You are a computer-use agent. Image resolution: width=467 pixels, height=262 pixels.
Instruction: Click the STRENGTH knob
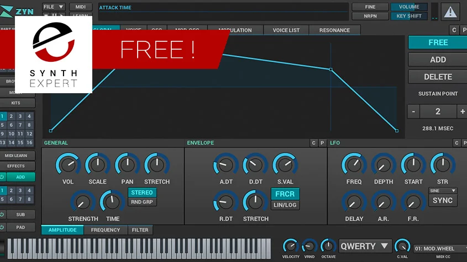pos(83,202)
